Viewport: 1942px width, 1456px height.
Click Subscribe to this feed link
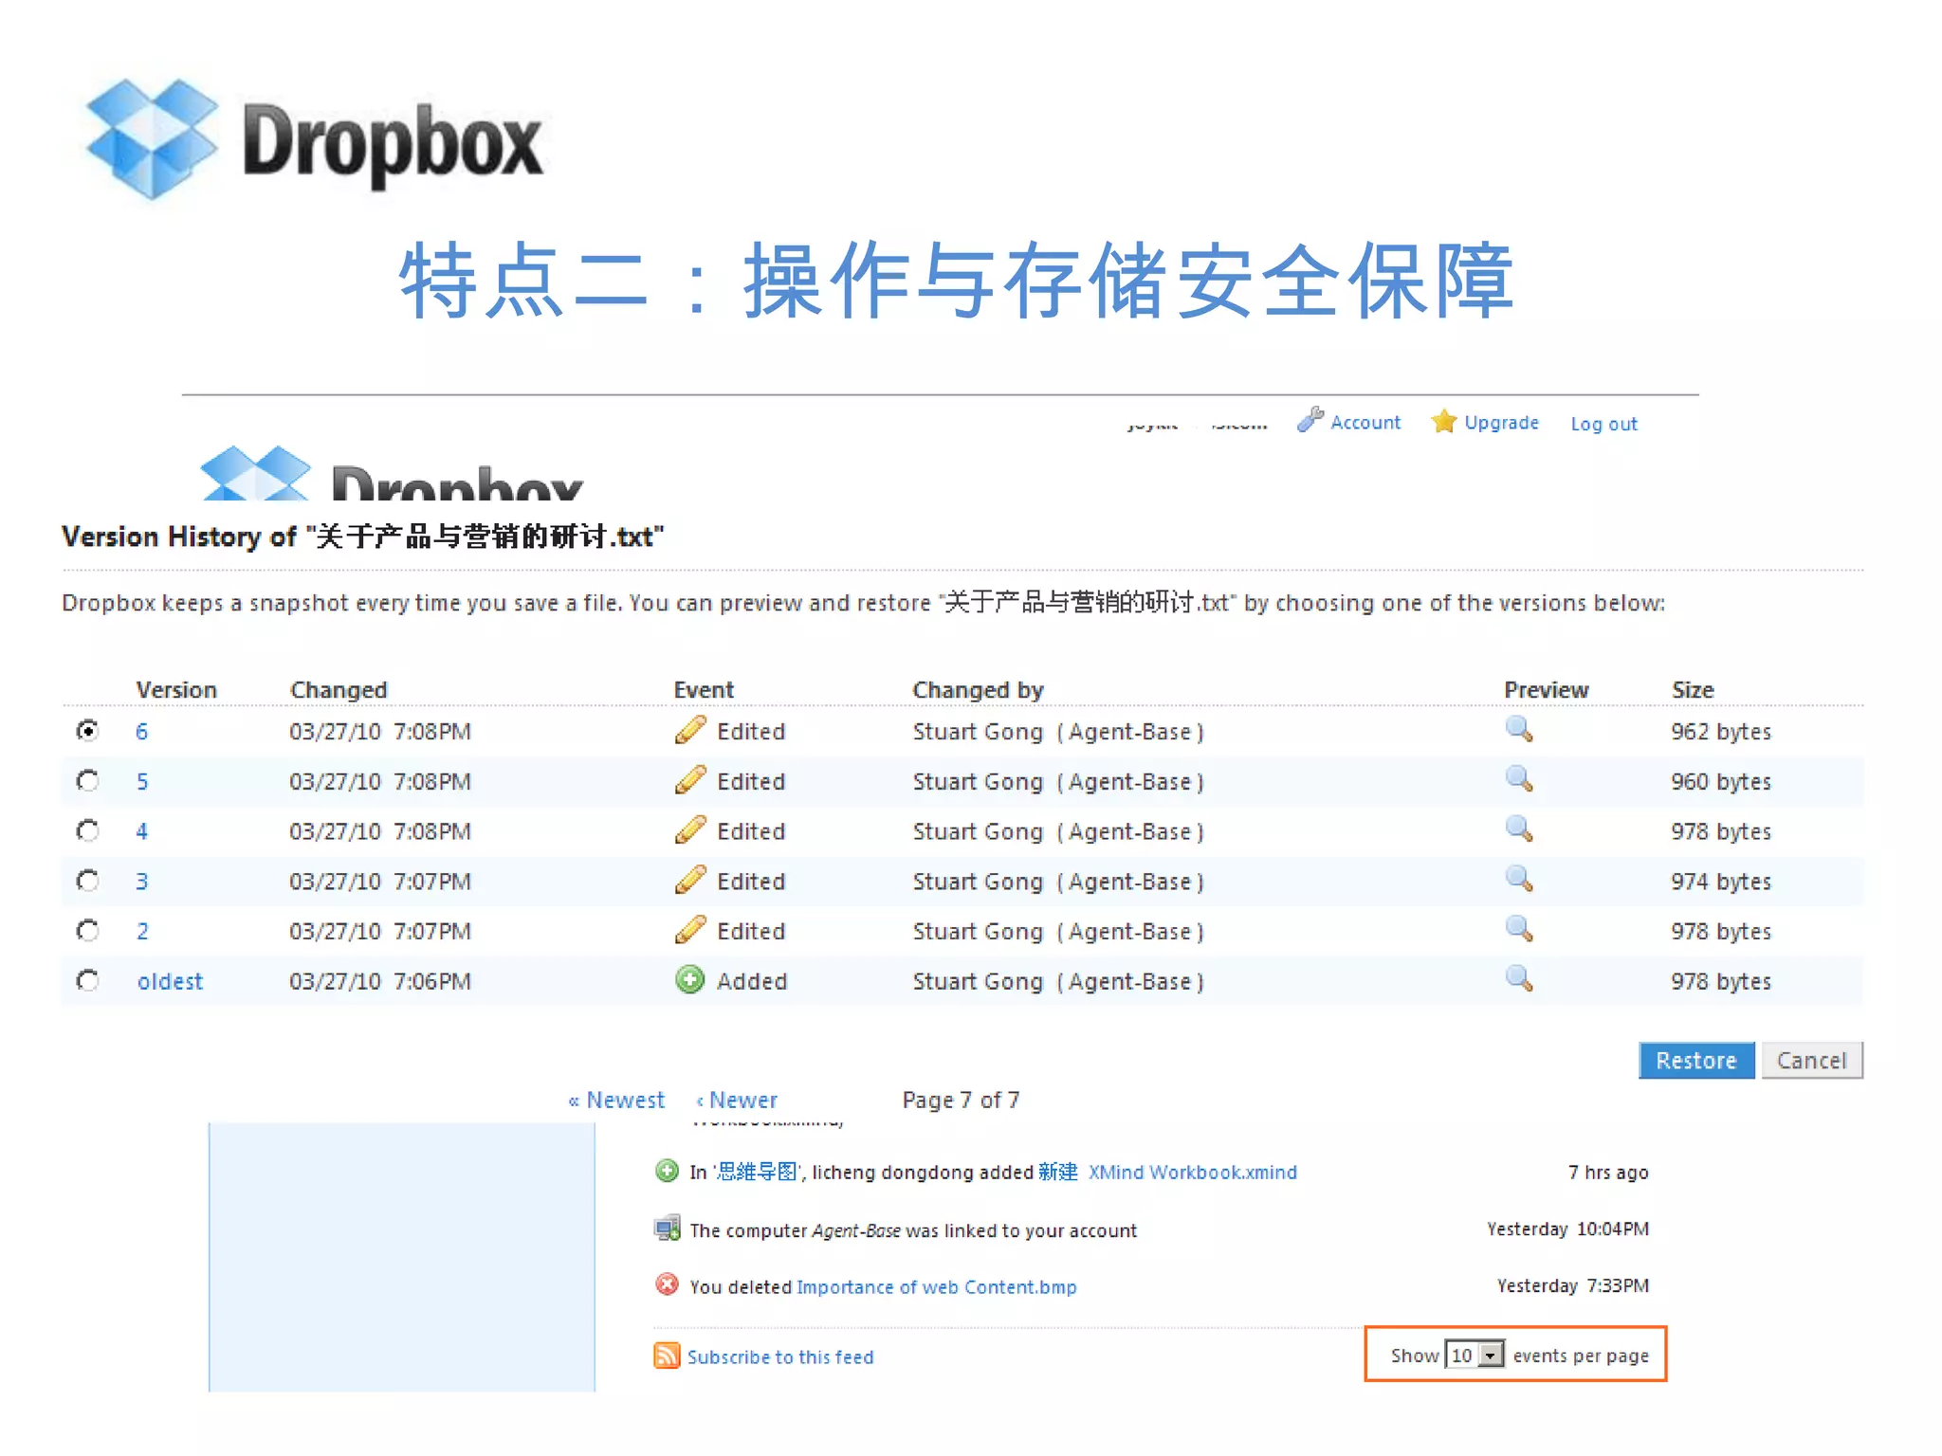tap(780, 1356)
